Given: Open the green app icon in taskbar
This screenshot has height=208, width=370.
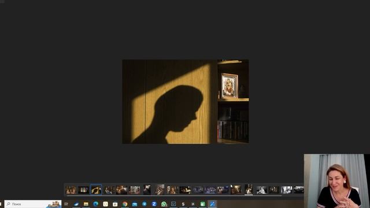Looking at the screenshot, I should pos(202,204).
